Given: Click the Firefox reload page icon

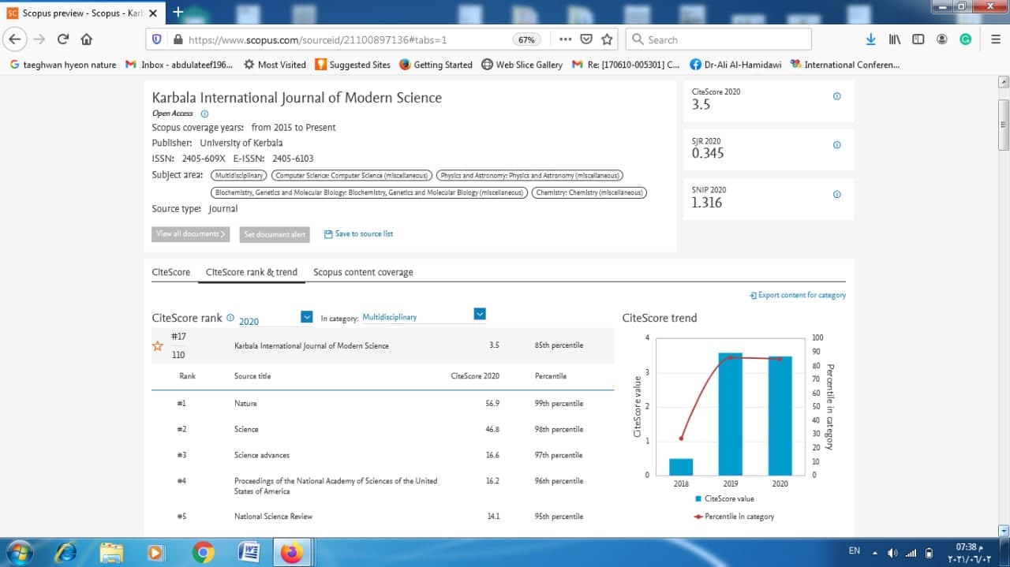Looking at the screenshot, I should [63, 39].
